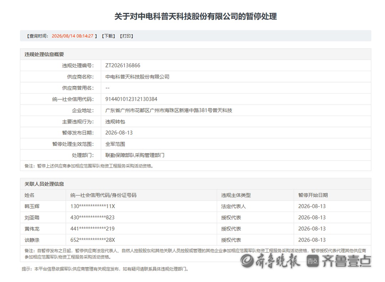
Task: Select the name 刘圣璐
Action: pos(32,218)
